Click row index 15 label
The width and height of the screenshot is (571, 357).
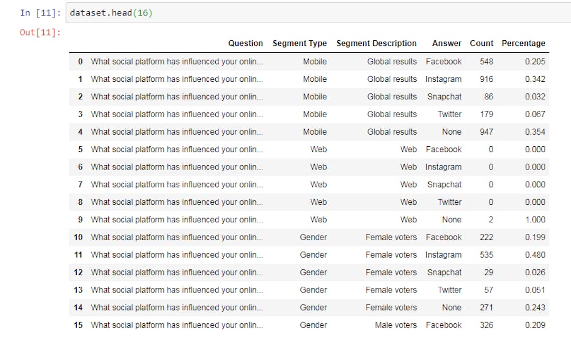(x=78, y=325)
